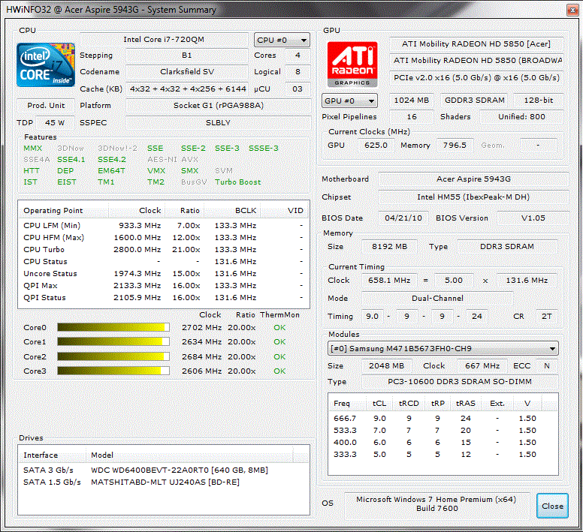This screenshot has height=532, width=583.
Task: Click the Dual-Channel mode field
Action: point(437,298)
